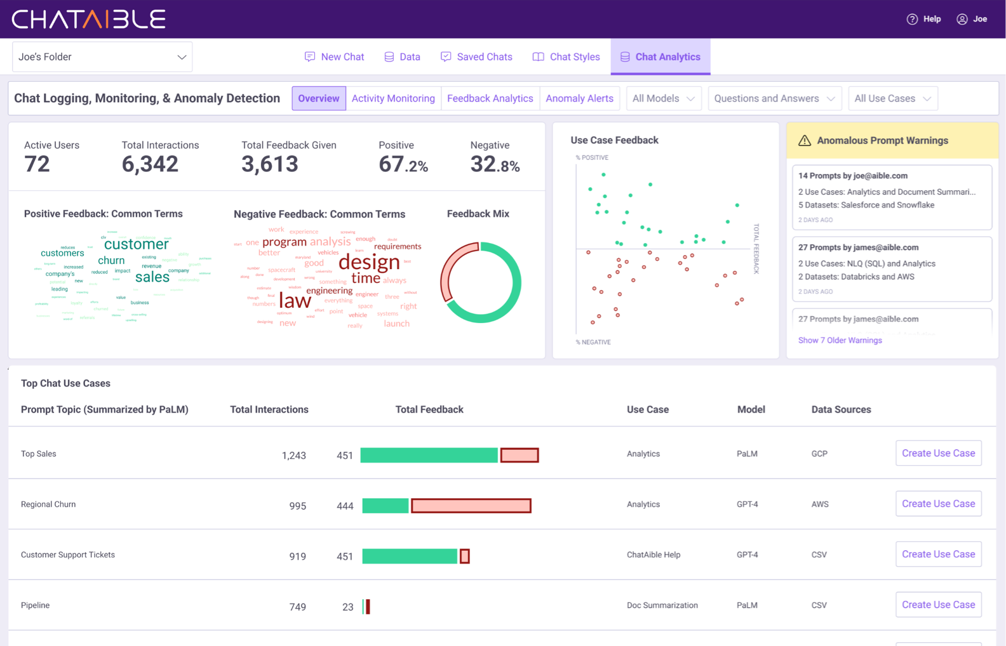Click the Positive 67.2% value
The width and height of the screenshot is (1006, 646).
pos(403,164)
